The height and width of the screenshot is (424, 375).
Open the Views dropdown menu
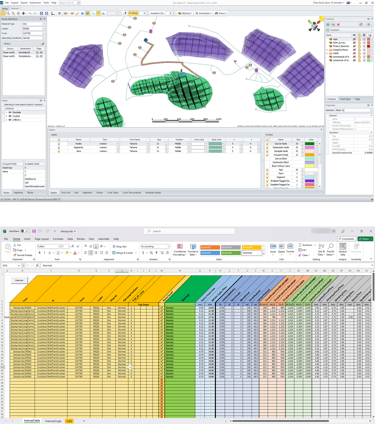point(221,13)
